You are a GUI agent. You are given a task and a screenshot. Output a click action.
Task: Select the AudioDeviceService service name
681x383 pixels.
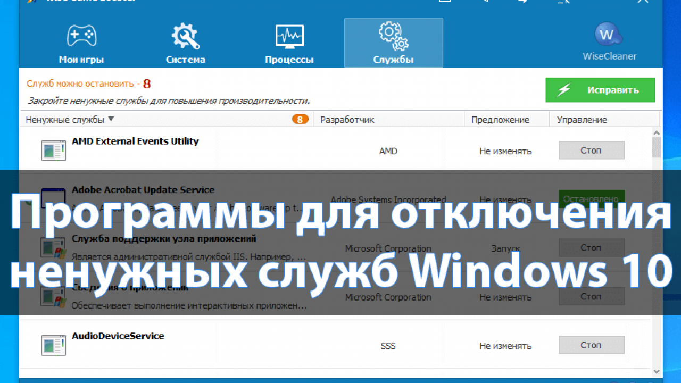point(118,336)
